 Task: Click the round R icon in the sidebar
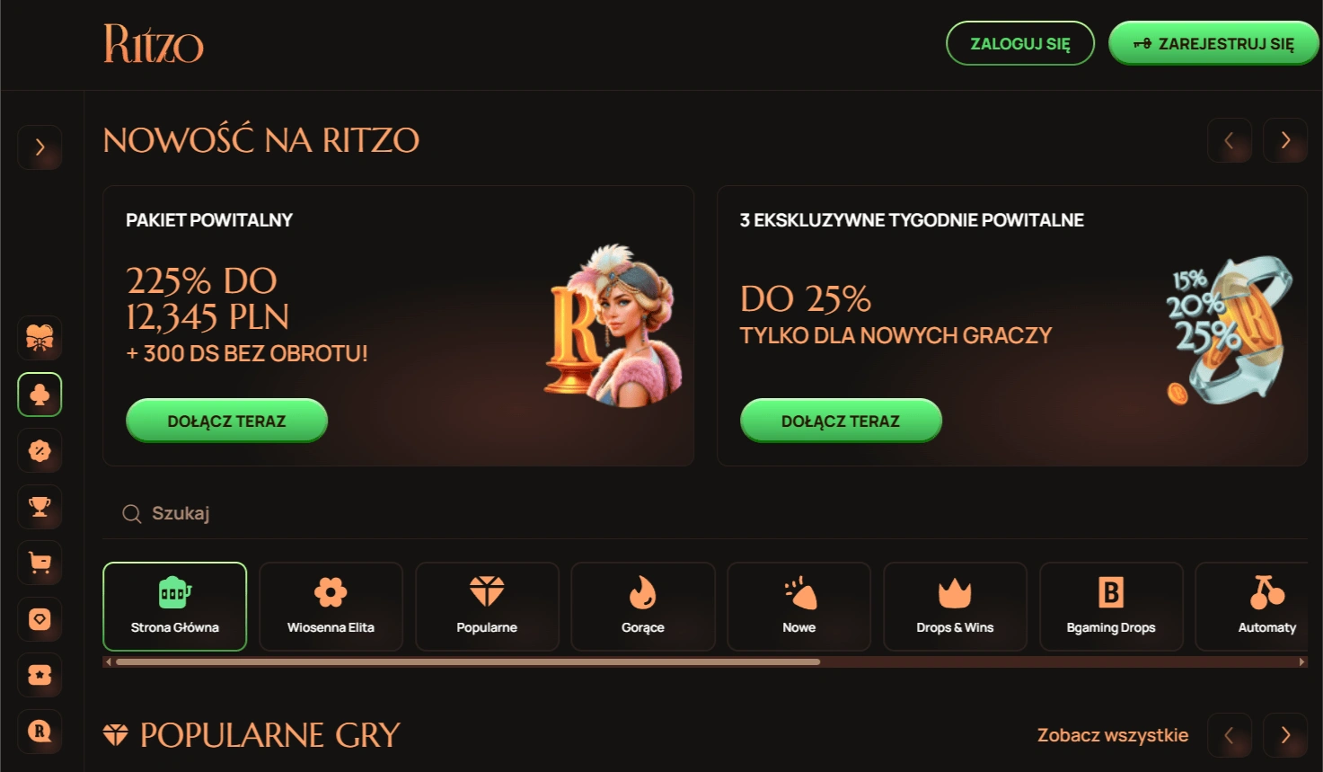pos(40,731)
